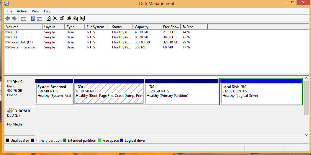Screen dimensions: 311x155
Task: Open the File menu
Action: (x=9, y=11)
